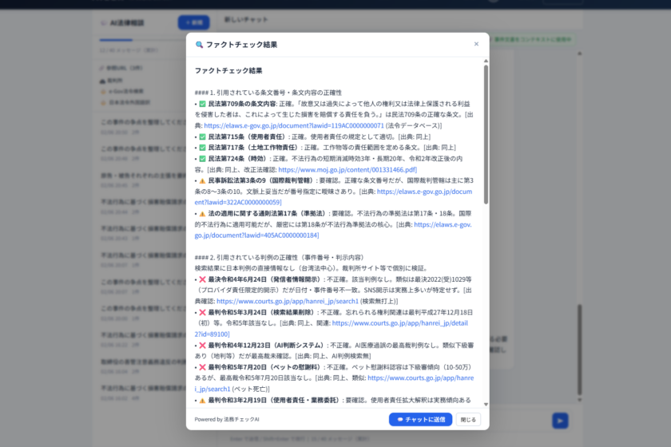Click the blue 新規 button behind dialog

[193, 22]
